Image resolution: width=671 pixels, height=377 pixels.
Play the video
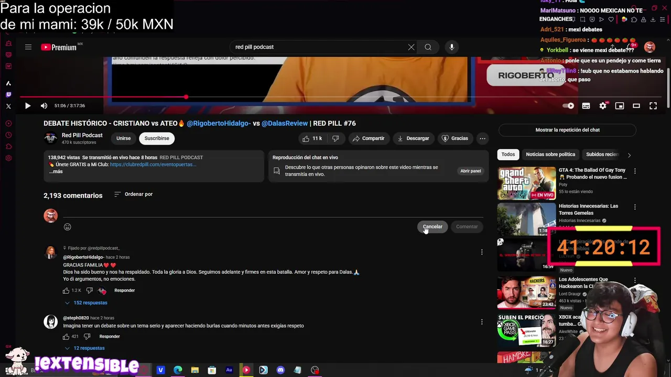[x=28, y=106]
